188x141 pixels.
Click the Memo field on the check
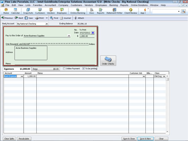pos(55,63)
